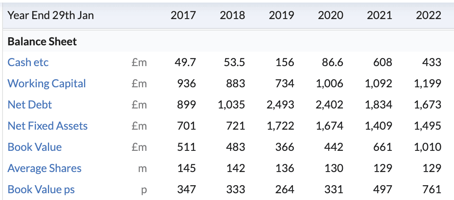
Task: Select the 2018 column header
Action: 232,16
